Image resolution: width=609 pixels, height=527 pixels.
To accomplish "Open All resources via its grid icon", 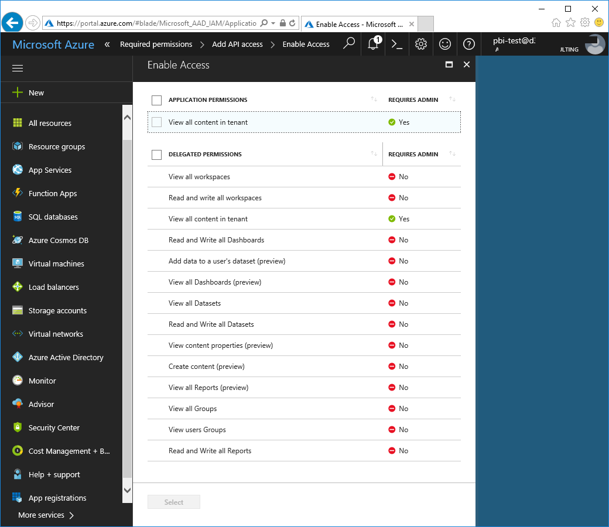I will coord(18,123).
